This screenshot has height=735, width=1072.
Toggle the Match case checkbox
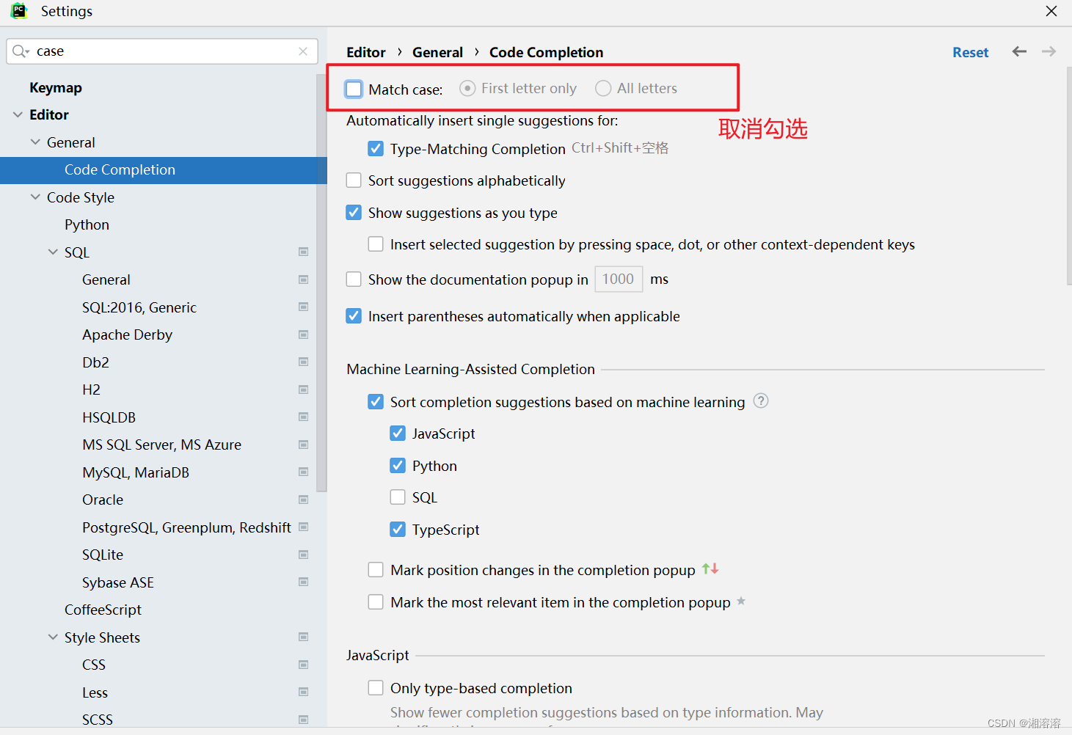click(x=354, y=89)
